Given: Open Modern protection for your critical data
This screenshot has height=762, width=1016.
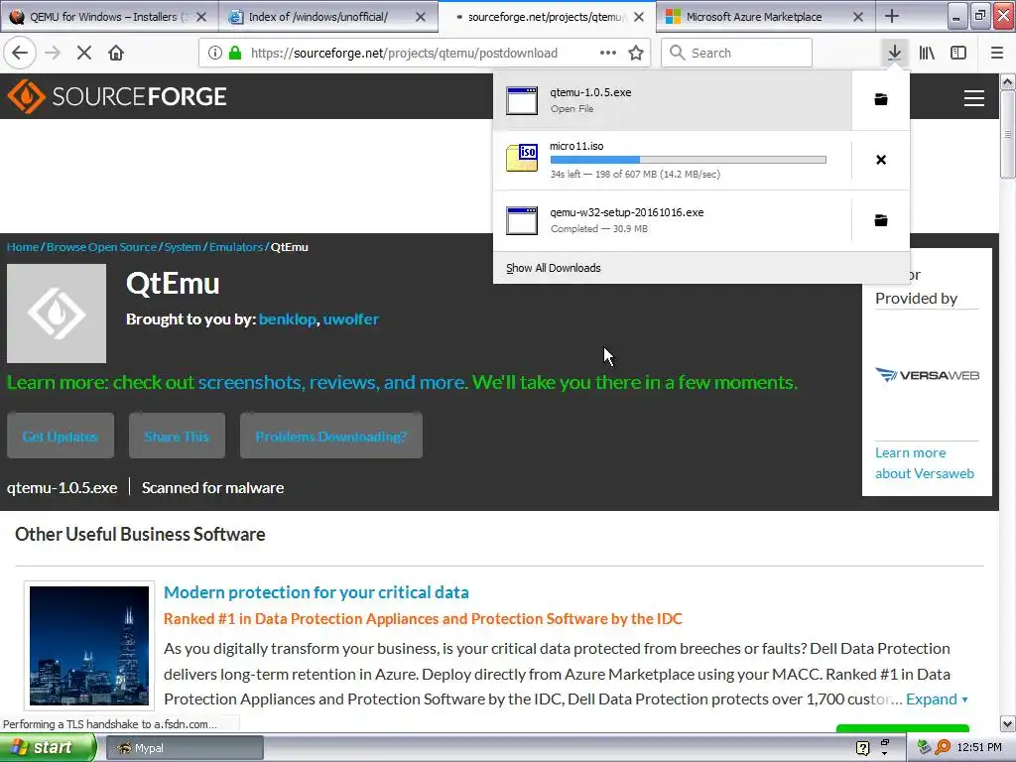Looking at the screenshot, I should (x=317, y=592).
